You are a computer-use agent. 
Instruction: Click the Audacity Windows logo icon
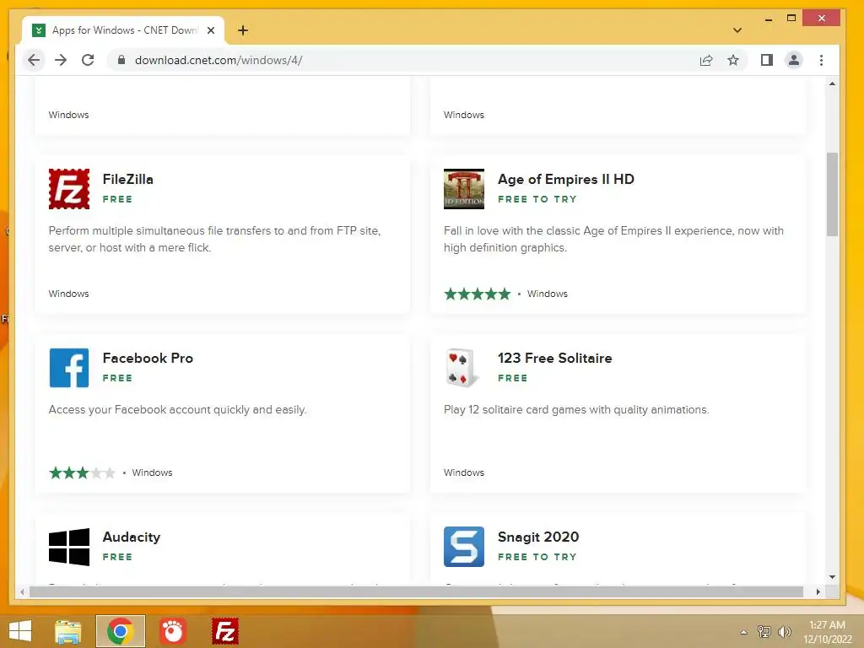69,547
